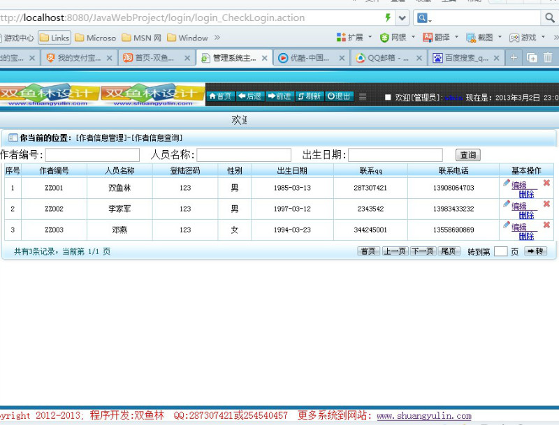Click the 后退 back button in admin header

pyautogui.click(x=250, y=96)
